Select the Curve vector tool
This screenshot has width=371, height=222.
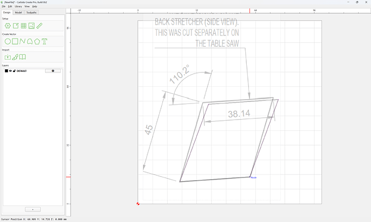pyautogui.click(x=30, y=41)
